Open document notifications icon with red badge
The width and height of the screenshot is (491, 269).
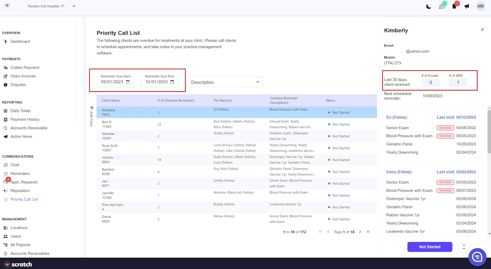point(454,7)
